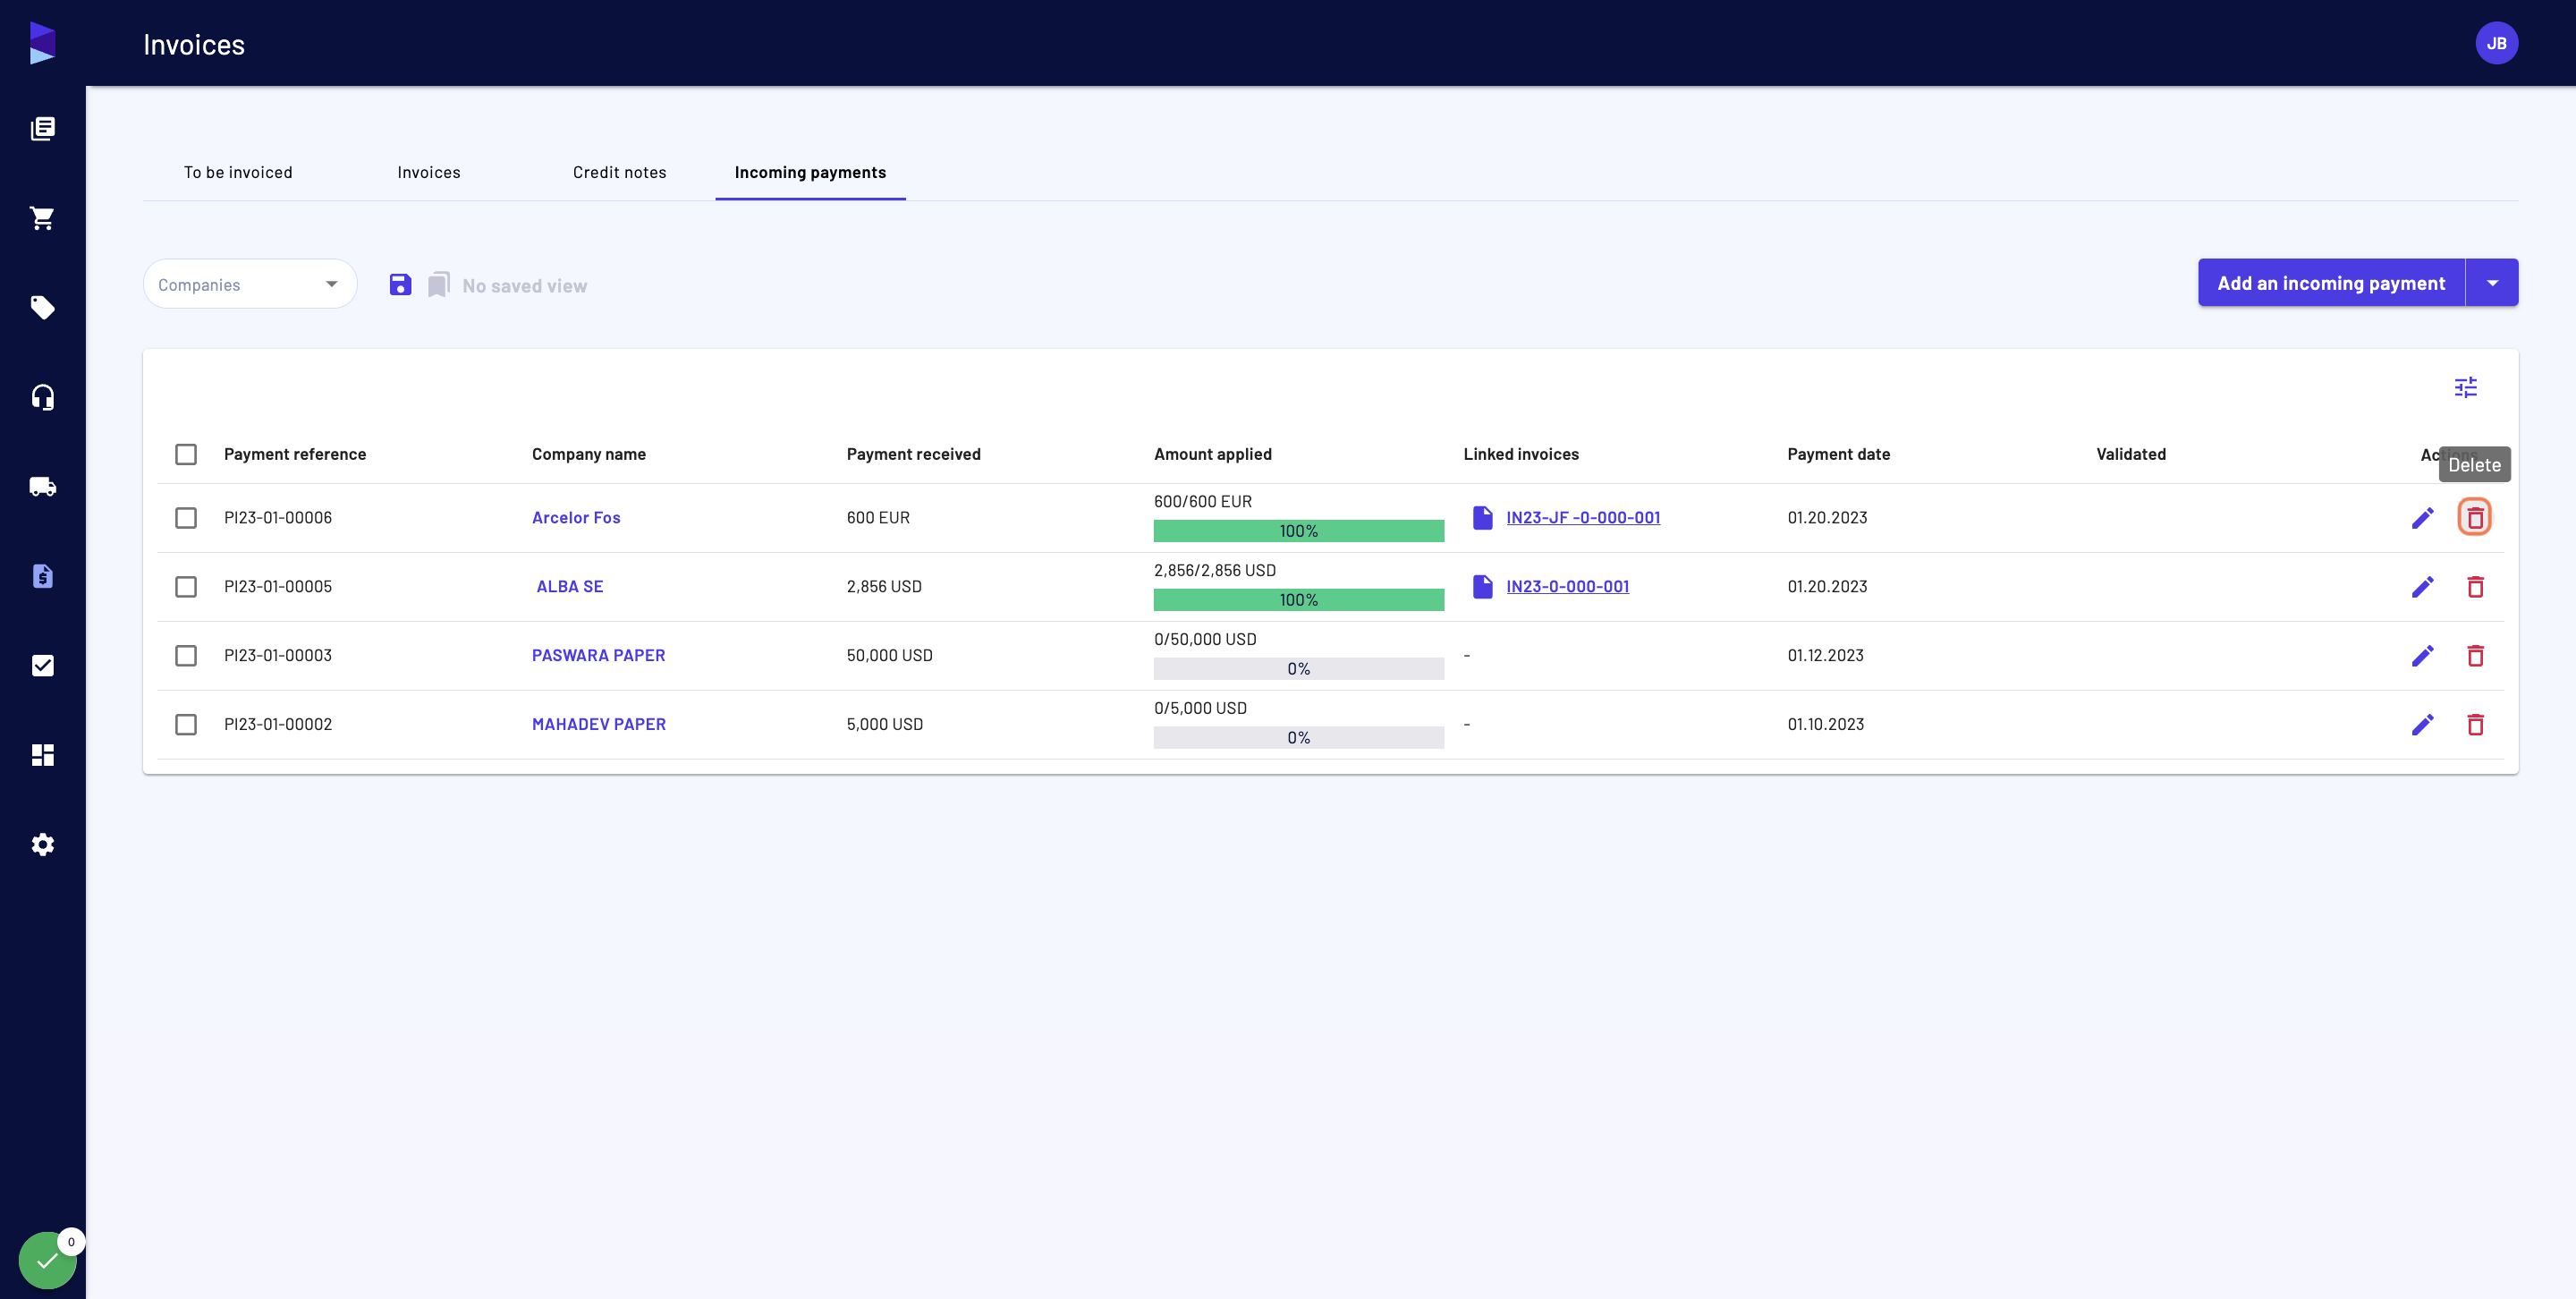Switch to the Invoices tab

tap(429, 172)
